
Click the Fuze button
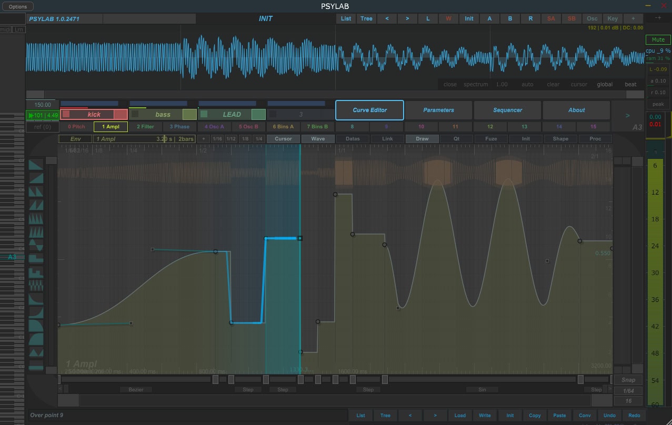coord(491,139)
